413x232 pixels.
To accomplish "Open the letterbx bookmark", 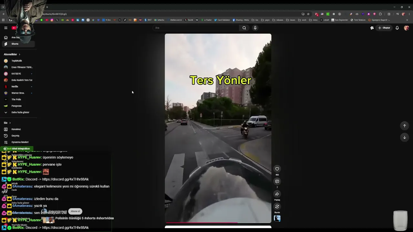I will pos(159,20).
